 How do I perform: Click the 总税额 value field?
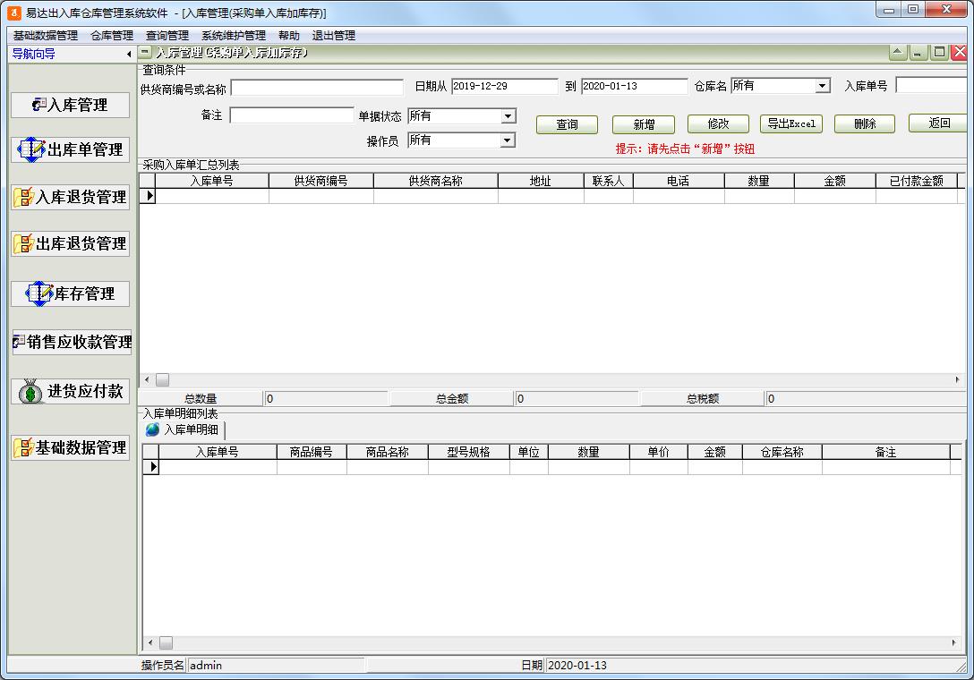[866, 399]
